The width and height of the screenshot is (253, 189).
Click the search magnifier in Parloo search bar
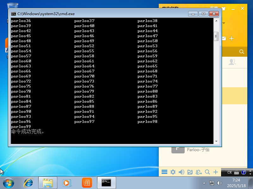[x=242, y=52]
